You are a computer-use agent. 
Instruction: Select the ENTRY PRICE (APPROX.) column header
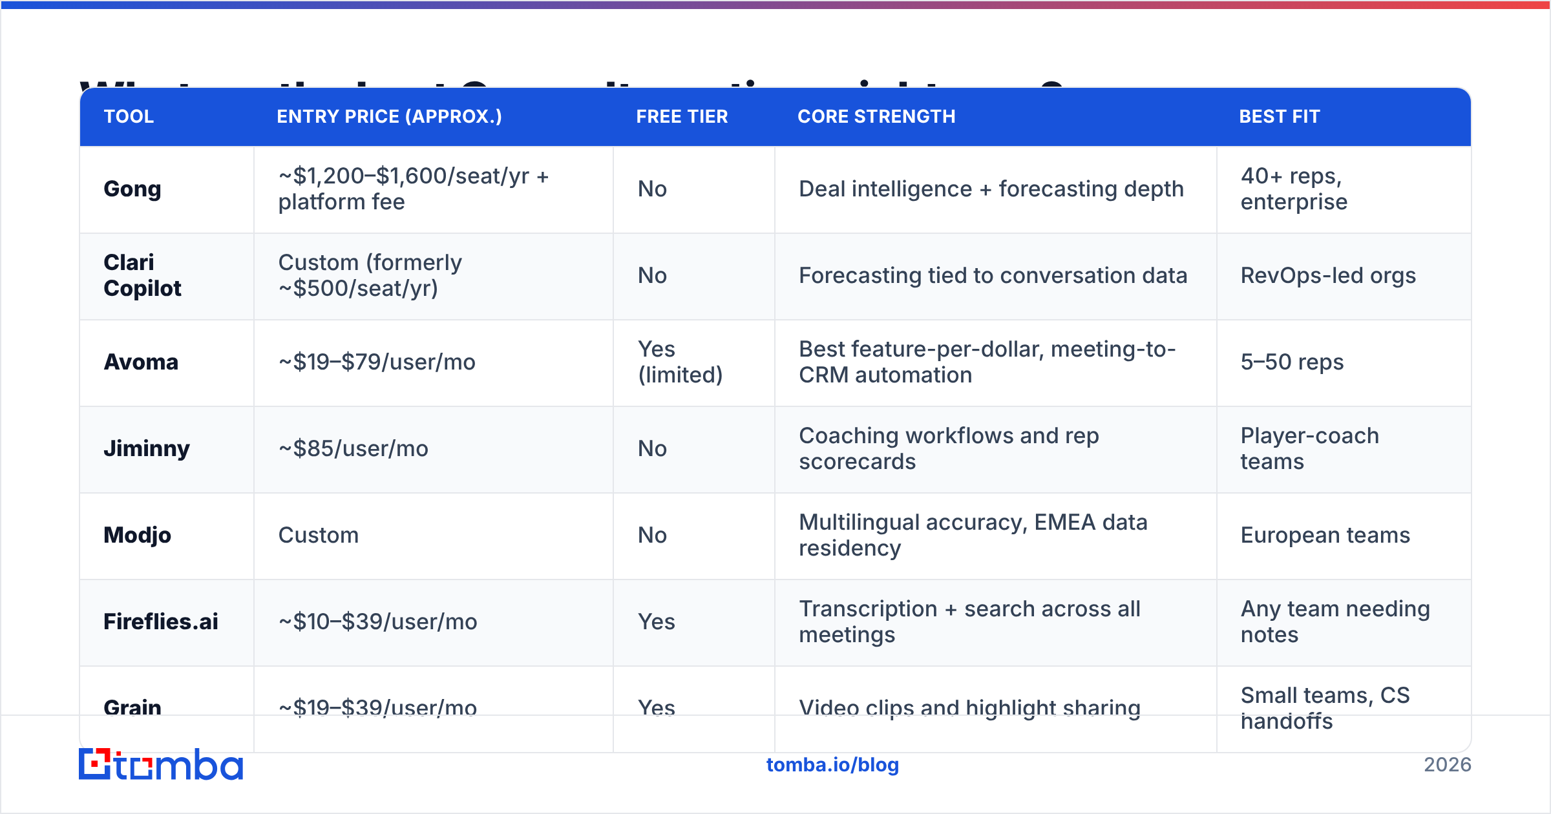point(389,116)
